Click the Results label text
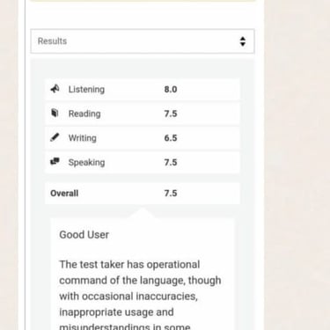 [52, 41]
